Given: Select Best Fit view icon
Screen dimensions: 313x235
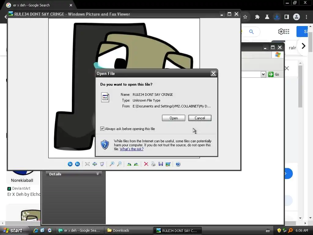Looking at the screenshot, I should (87, 164).
